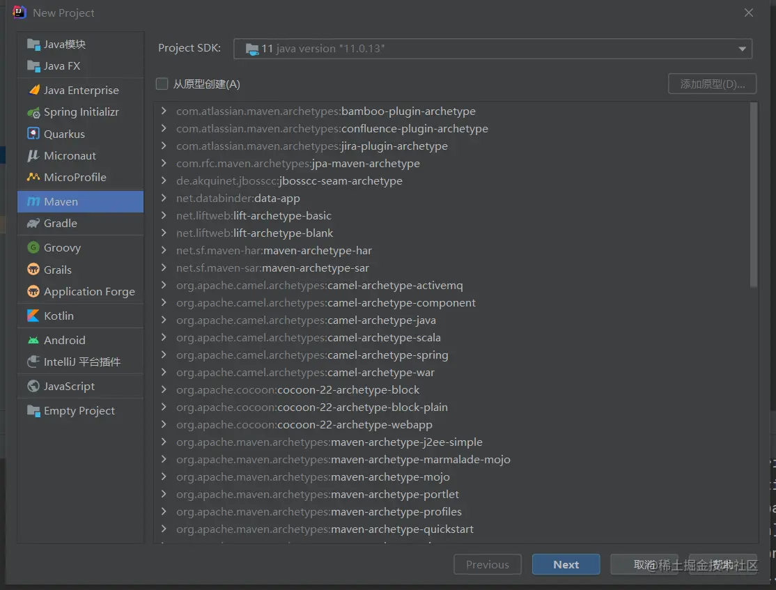This screenshot has width=776, height=590.
Task: Select Spring Initializr project type
Action: (81, 112)
